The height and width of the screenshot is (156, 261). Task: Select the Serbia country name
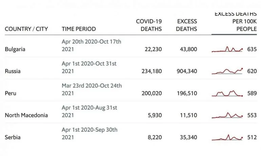(12, 137)
